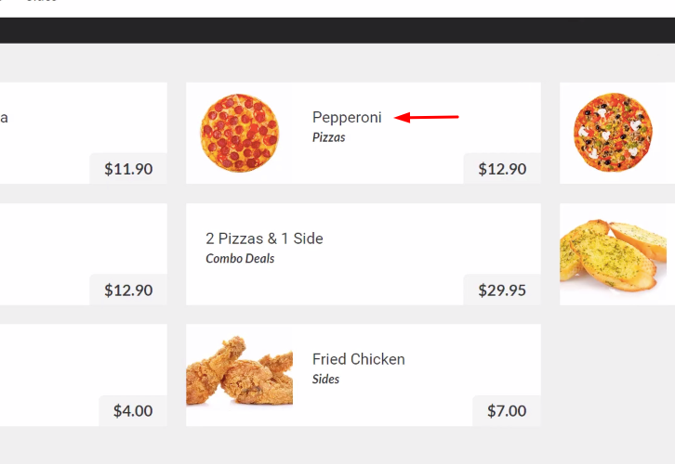Select the Pepperoni pizza thumbnail image

coord(239,133)
